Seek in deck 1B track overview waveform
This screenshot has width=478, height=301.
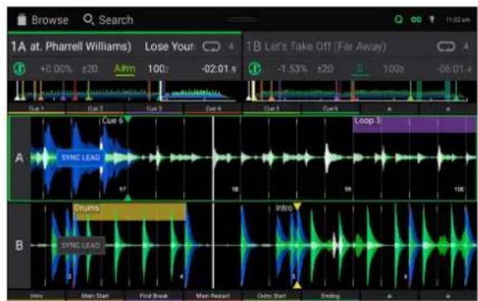click(x=359, y=91)
